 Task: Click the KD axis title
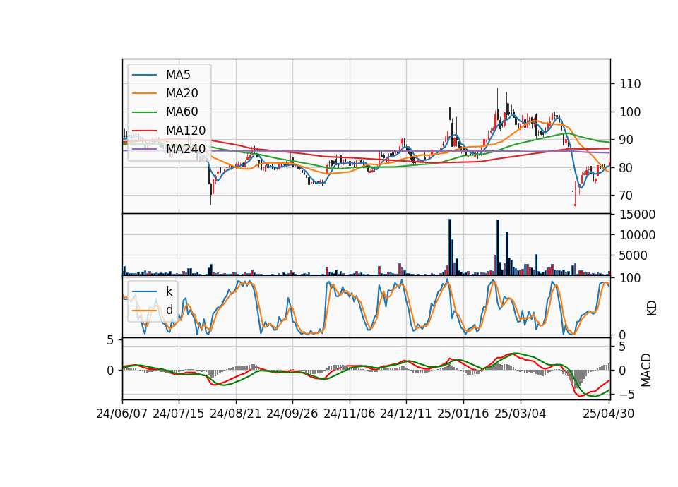(x=652, y=308)
